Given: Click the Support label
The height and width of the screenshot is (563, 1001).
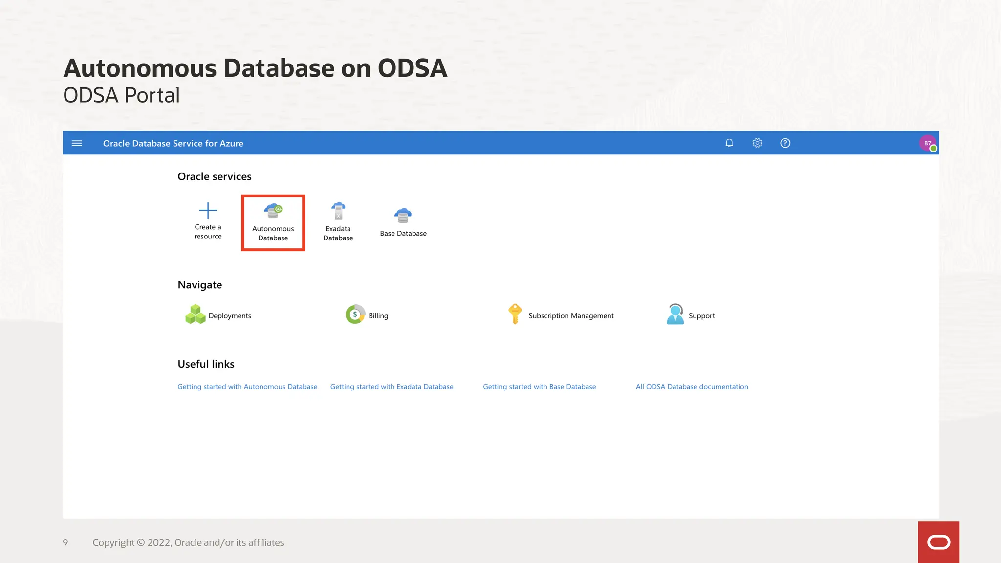Looking at the screenshot, I should pyautogui.click(x=701, y=316).
